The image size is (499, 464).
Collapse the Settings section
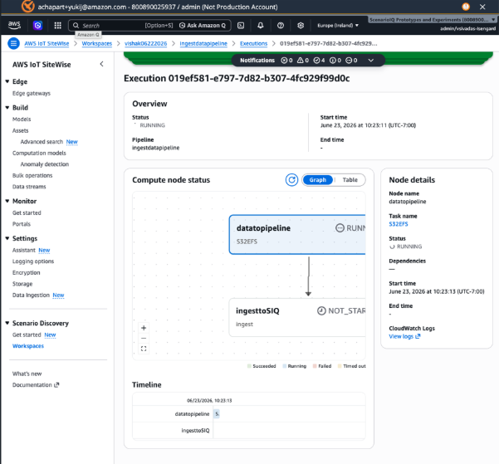pyautogui.click(x=7, y=238)
